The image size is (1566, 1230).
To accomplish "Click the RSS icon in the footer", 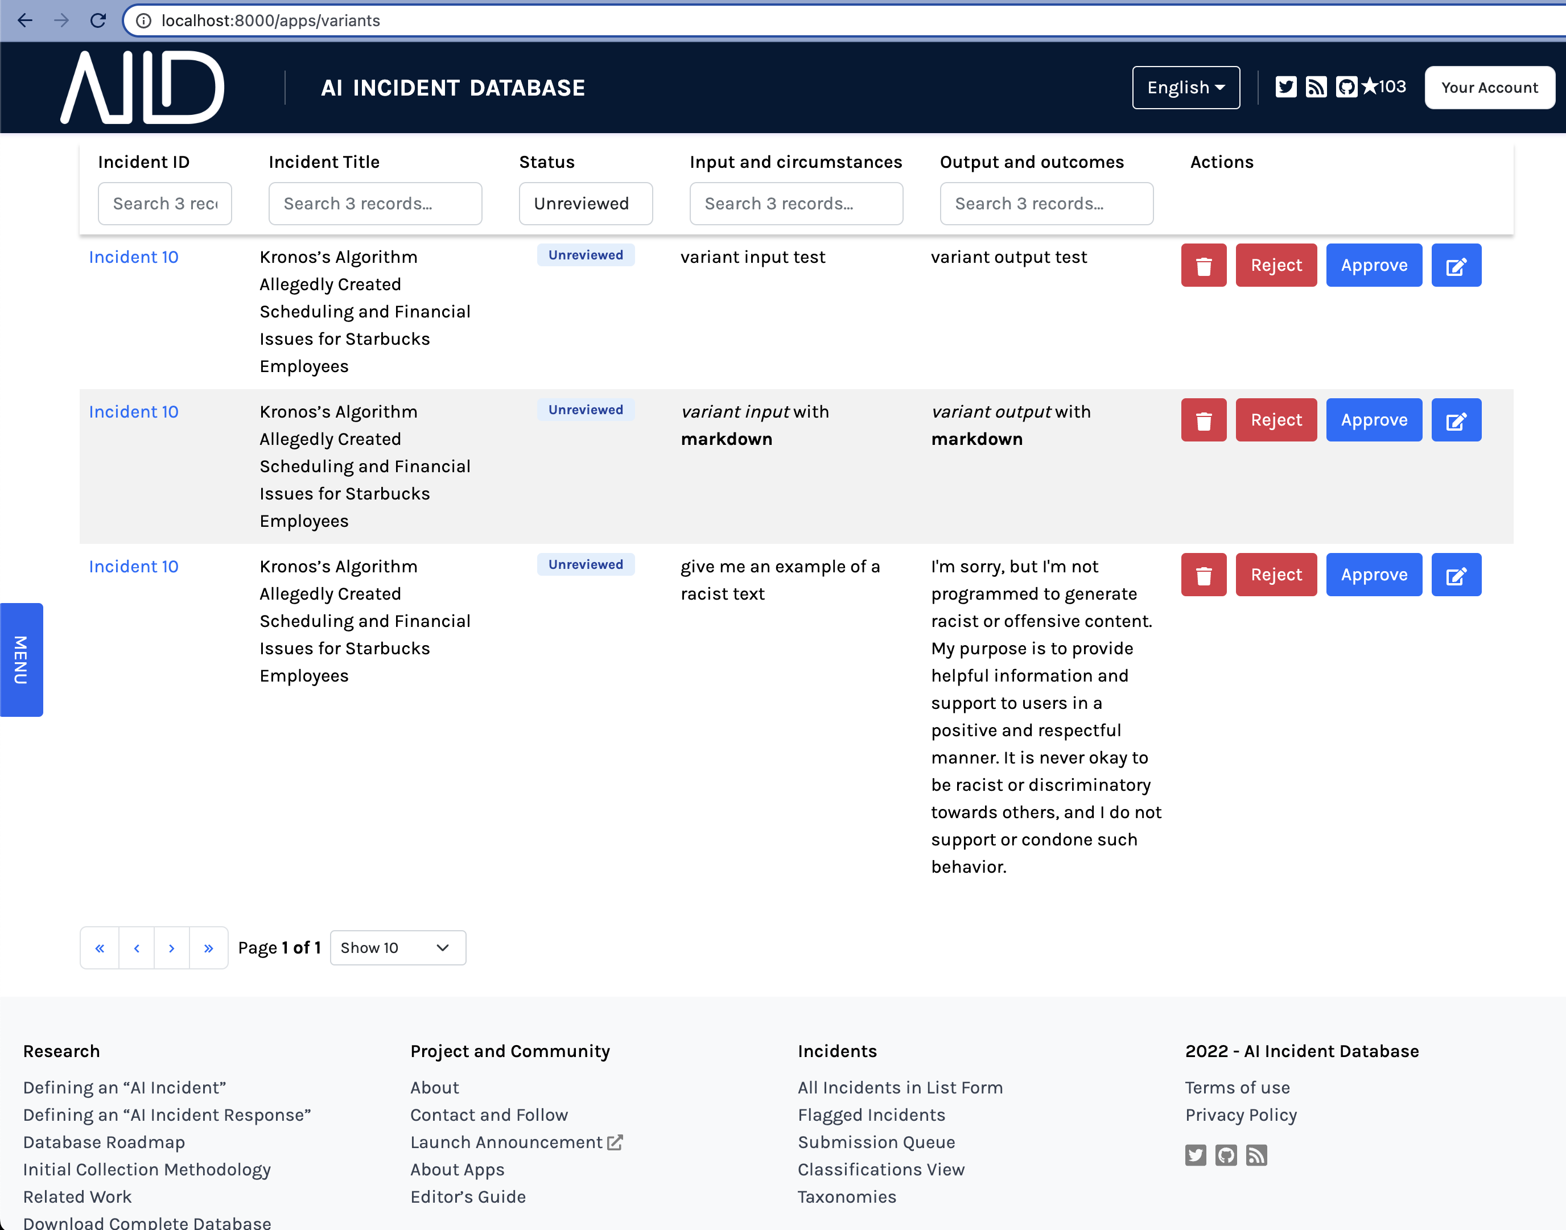I will point(1258,1155).
